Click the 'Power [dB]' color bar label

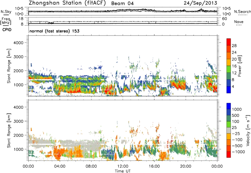click(239, 66)
